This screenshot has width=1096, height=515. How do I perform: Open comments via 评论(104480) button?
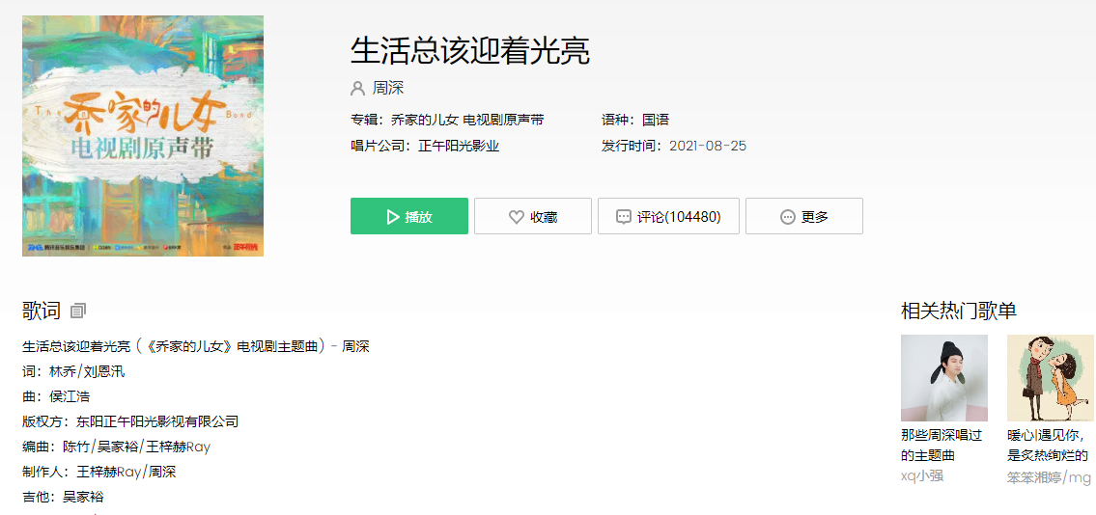click(x=668, y=216)
